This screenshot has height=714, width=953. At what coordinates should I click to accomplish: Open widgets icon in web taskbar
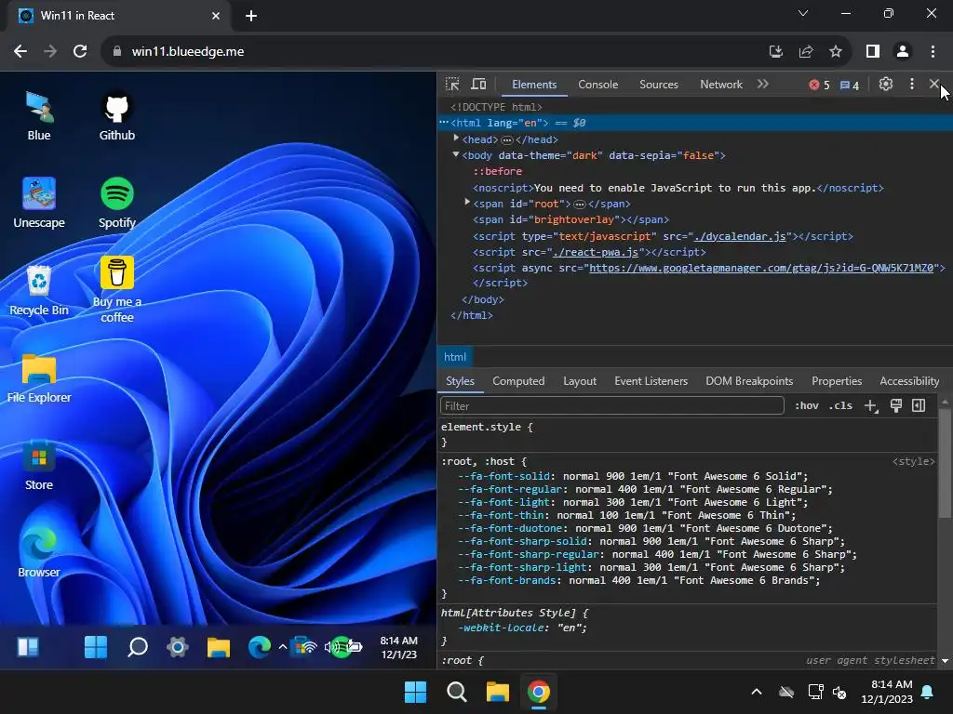click(x=28, y=647)
